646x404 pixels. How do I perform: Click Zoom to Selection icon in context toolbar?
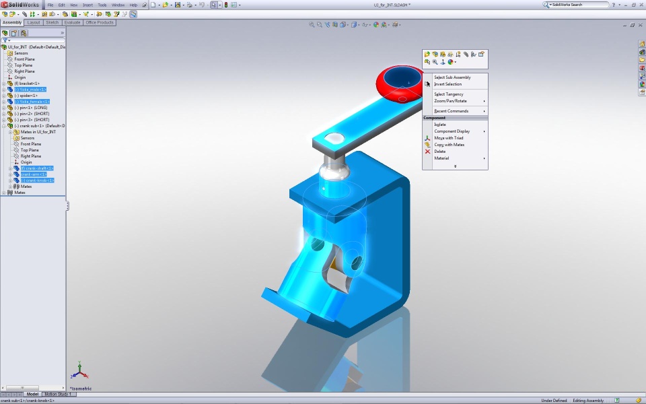(435, 62)
